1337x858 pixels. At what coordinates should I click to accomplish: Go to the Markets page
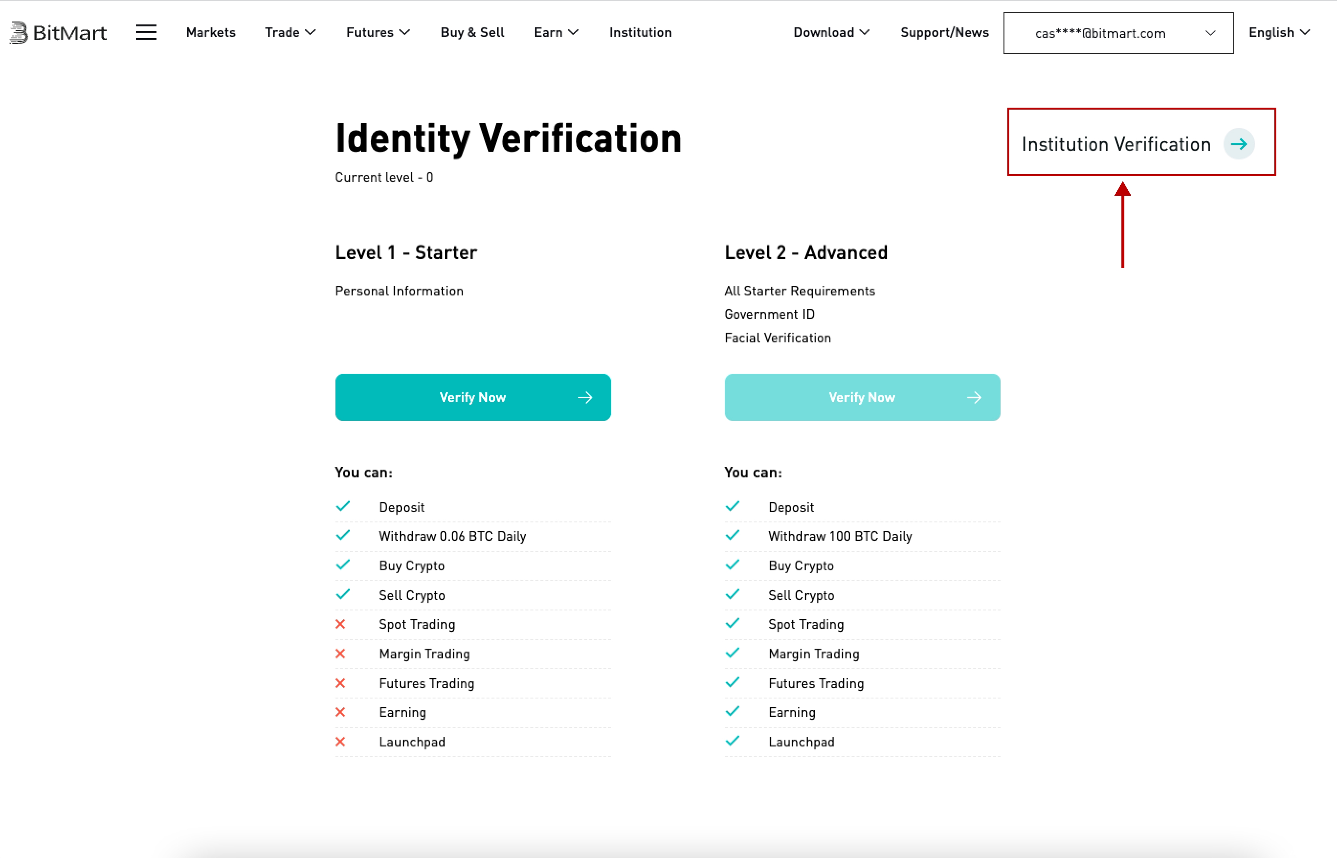[211, 33]
